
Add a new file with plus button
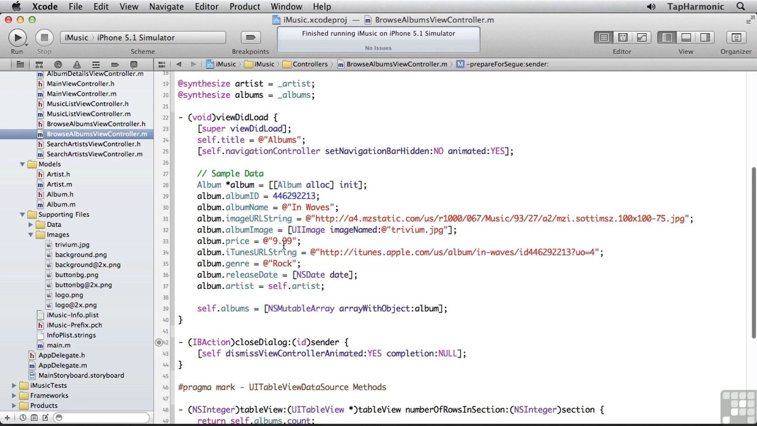click(7, 418)
